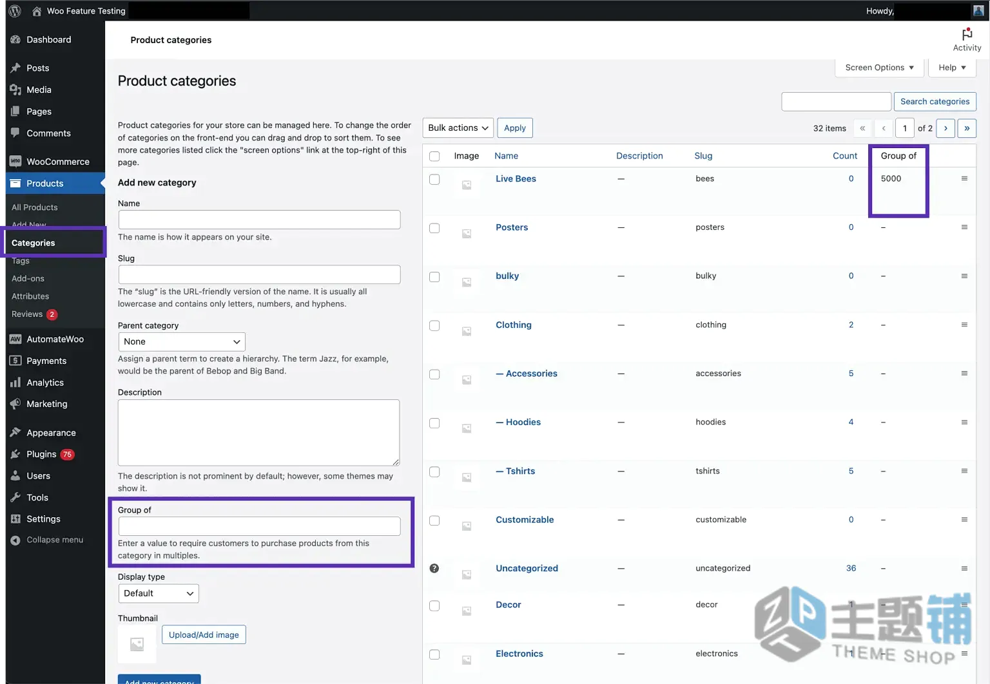Click the Payments dollar icon
The height and width of the screenshot is (684, 990).
pos(15,361)
